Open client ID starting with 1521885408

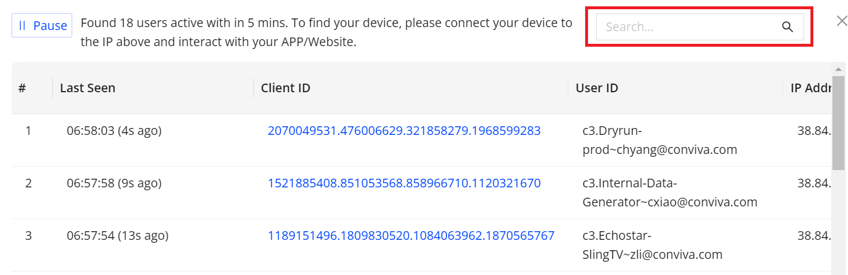pyautogui.click(x=404, y=183)
